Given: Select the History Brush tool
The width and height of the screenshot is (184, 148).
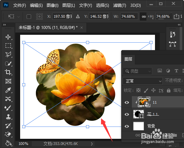Looking at the screenshot, I should 8,125.
